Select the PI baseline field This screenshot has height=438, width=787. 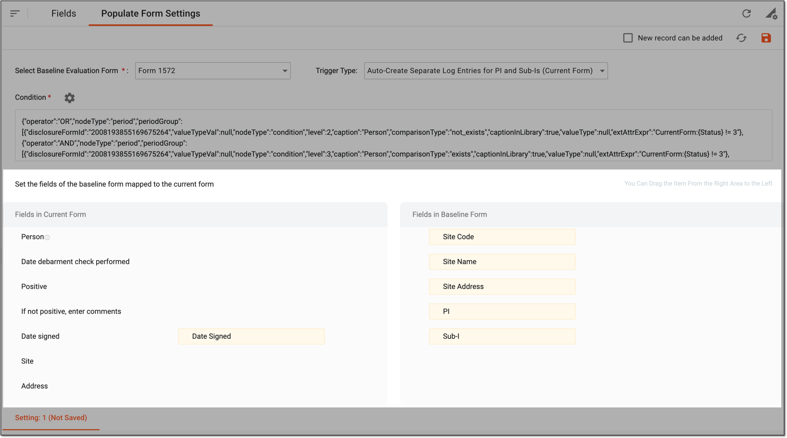point(502,311)
